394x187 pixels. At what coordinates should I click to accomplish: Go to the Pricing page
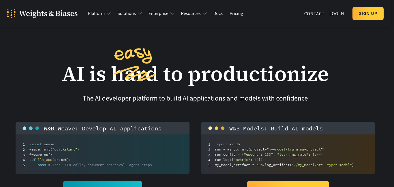(236, 14)
